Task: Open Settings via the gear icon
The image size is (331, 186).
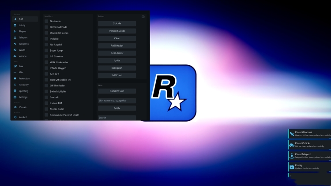Action: [15, 97]
